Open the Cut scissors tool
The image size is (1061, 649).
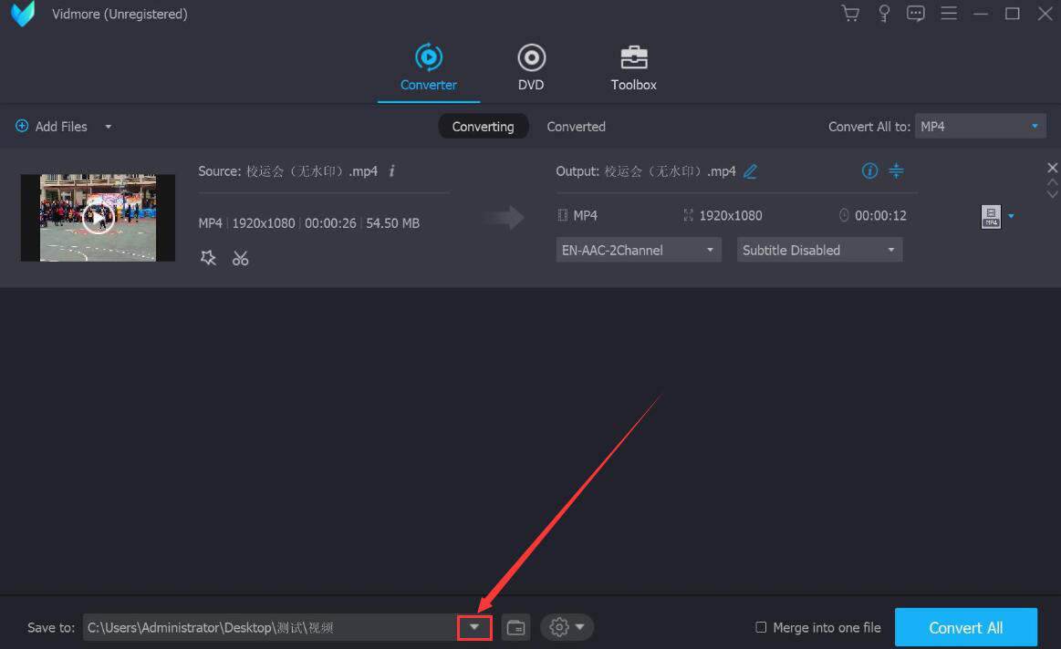point(240,258)
